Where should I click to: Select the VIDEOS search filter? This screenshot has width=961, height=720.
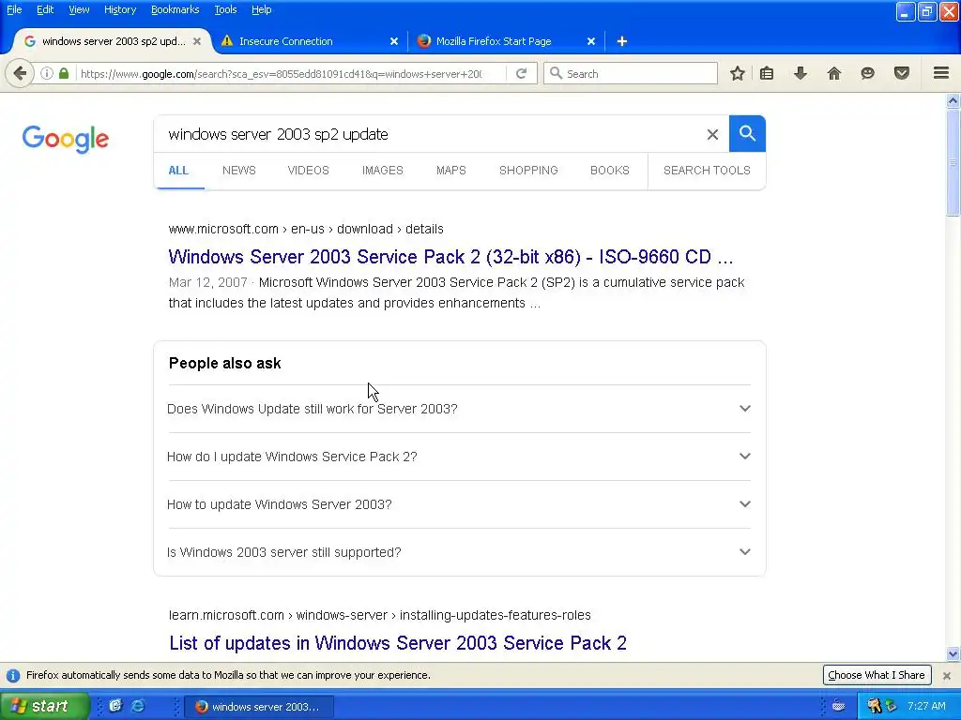click(308, 171)
